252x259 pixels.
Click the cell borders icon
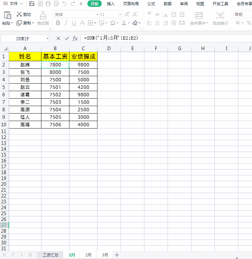[x=90, y=23]
